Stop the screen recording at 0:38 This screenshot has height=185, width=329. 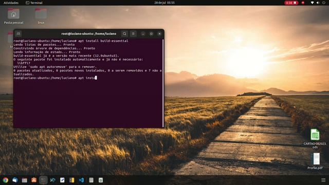click(x=291, y=3)
